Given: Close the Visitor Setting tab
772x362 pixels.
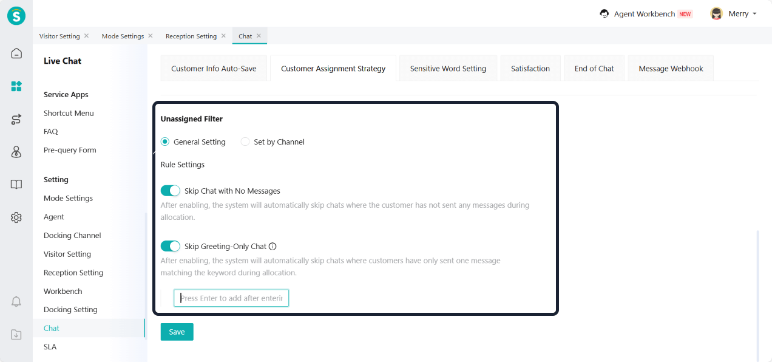Looking at the screenshot, I should (86, 36).
